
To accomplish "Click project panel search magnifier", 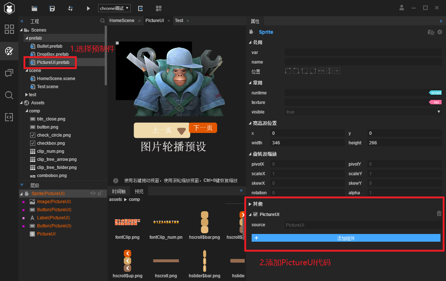I will 102,21.
